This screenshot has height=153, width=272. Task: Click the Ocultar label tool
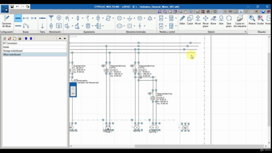point(260,20)
